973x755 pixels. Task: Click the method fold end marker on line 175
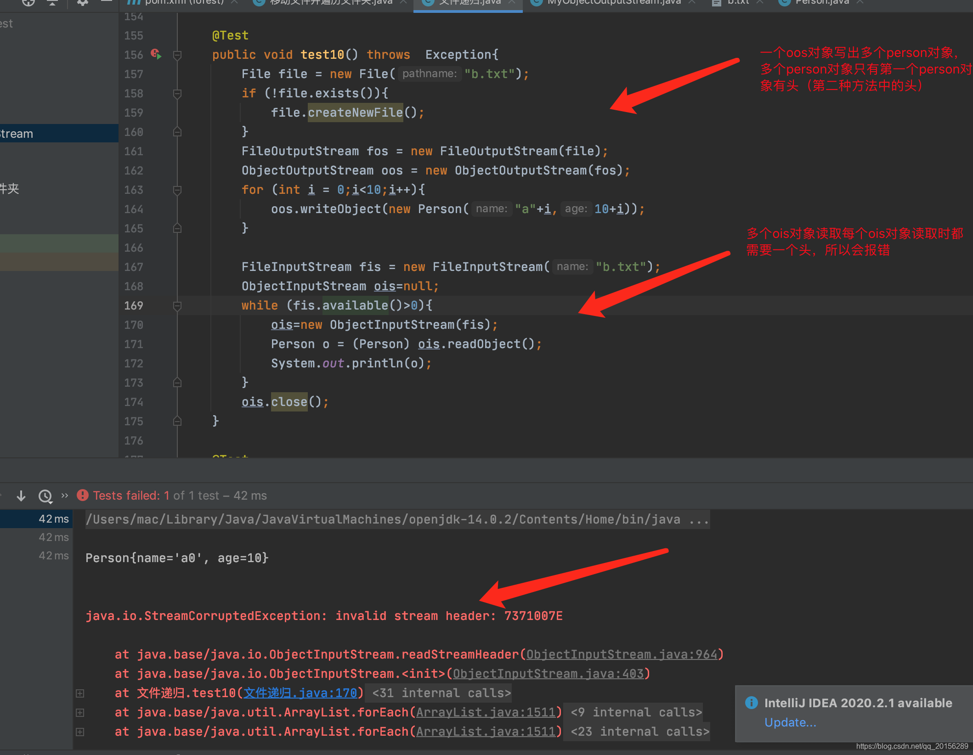(x=177, y=421)
